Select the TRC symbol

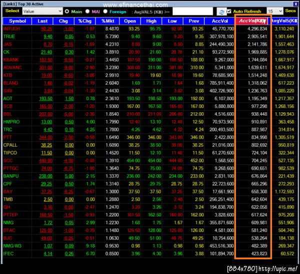point(7,129)
